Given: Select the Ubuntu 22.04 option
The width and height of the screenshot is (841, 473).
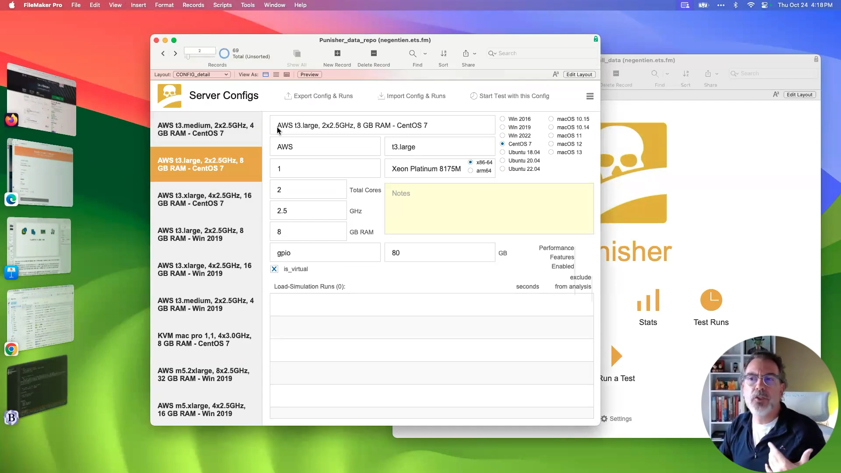Looking at the screenshot, I should 502,169.
